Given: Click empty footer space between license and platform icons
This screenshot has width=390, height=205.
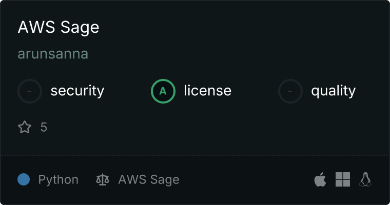Looking at the screenshot, I should [x=246, y=180].
